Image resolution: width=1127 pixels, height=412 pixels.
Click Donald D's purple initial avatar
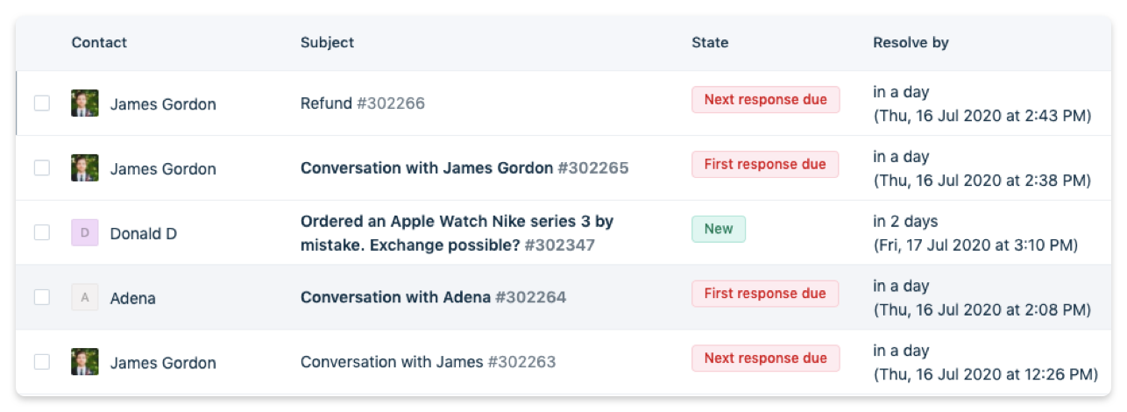85,233
